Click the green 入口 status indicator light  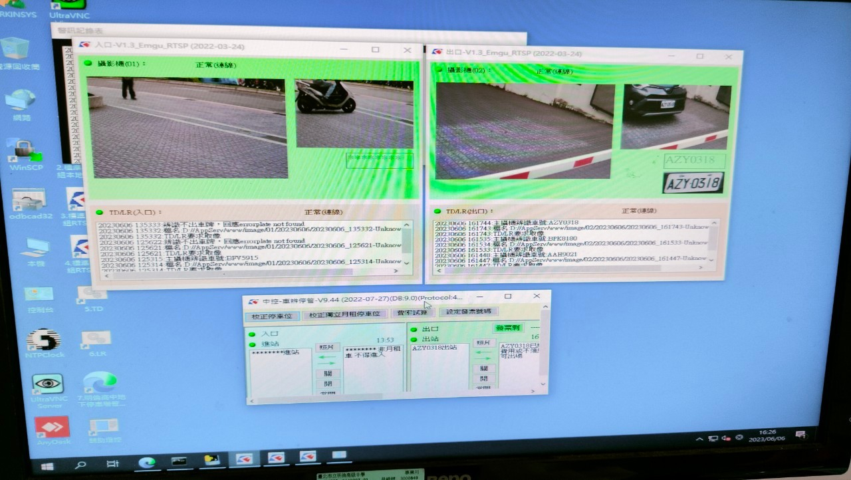click(252, 334)
